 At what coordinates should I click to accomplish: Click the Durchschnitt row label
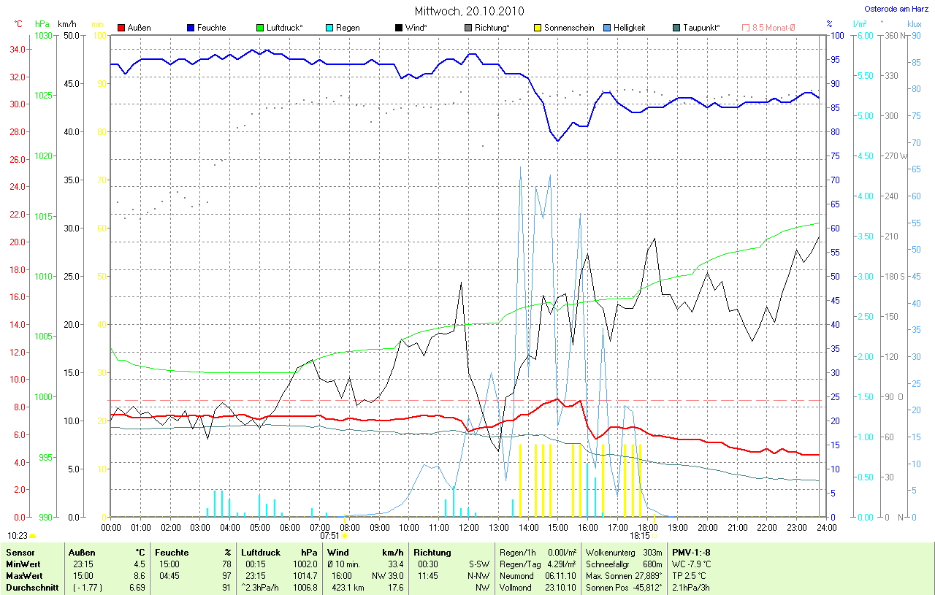pyautogui.click(x=32, y=587)
